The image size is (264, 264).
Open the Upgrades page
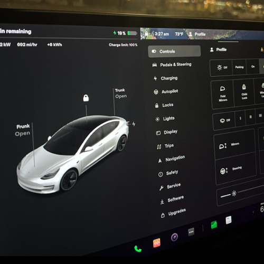pos(173,213)
